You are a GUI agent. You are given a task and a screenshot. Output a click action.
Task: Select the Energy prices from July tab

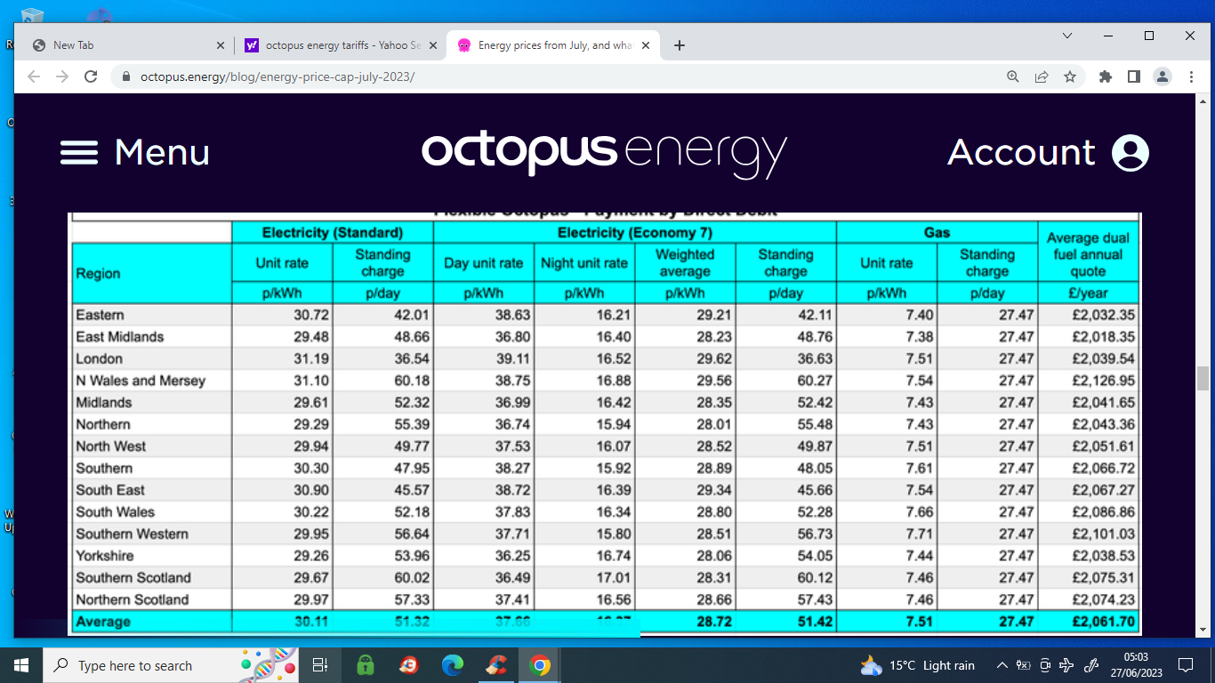pyautogui.click(x=553, y=45)
